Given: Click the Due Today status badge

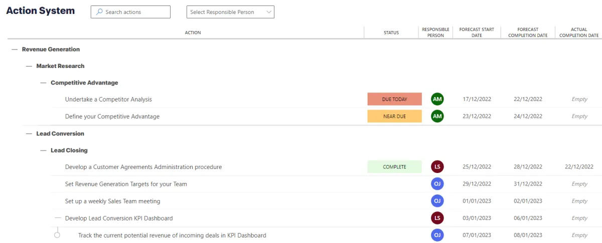Looking at the screenshot, I should click(x=394, y=99).
